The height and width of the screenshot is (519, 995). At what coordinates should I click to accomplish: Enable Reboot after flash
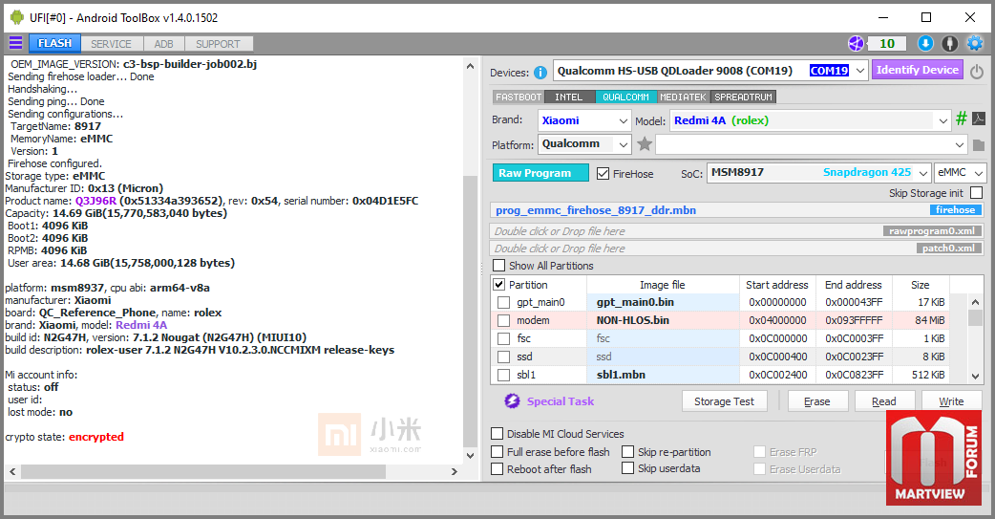497,468
